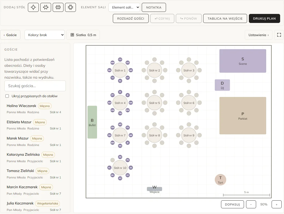284x214 pixels.
Task: Add an oval table to the plan
Action: (x=46, y=7)
